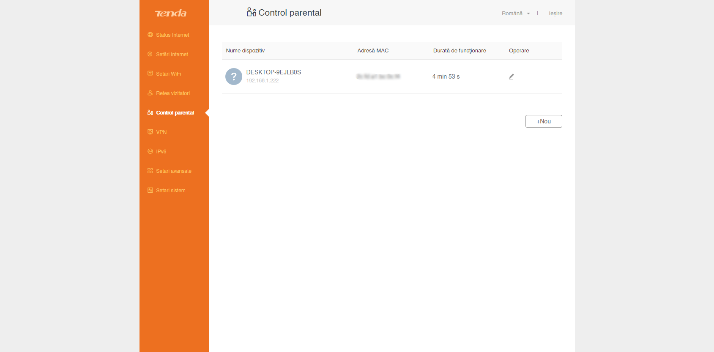Click the IPv6 sidebar icon
Image resolution: width=714 pixels, height=352 pixels.
tap(150, 151)
